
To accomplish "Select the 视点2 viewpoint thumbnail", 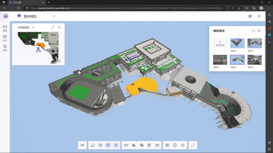I will pos(255,60).
